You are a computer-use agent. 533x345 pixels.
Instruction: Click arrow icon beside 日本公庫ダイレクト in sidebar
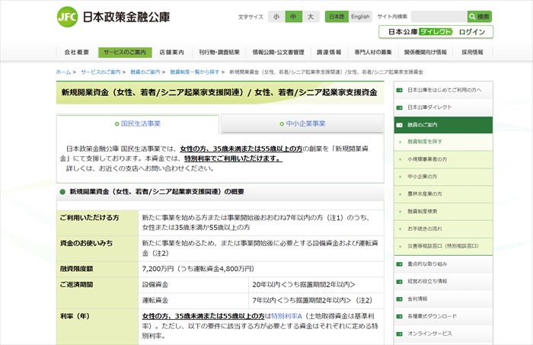(400, 107)
